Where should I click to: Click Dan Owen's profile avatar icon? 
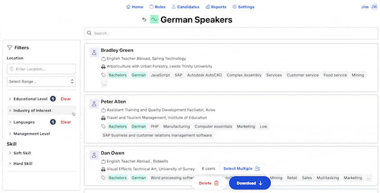94,155
